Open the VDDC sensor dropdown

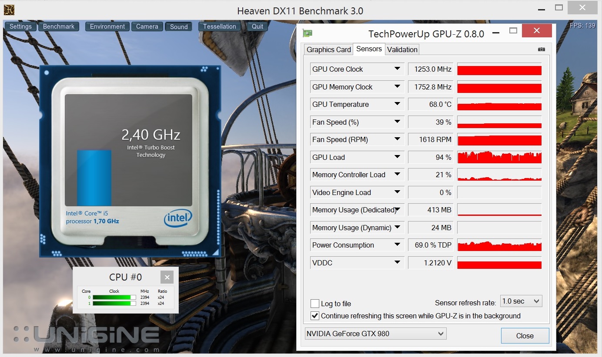pos(397,263)
